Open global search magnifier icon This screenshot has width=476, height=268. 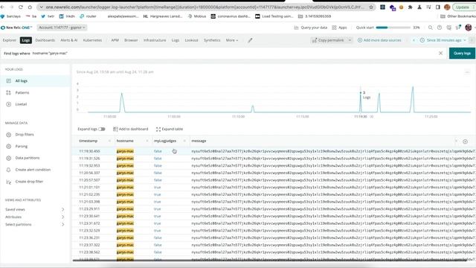(x=430, y=28)
